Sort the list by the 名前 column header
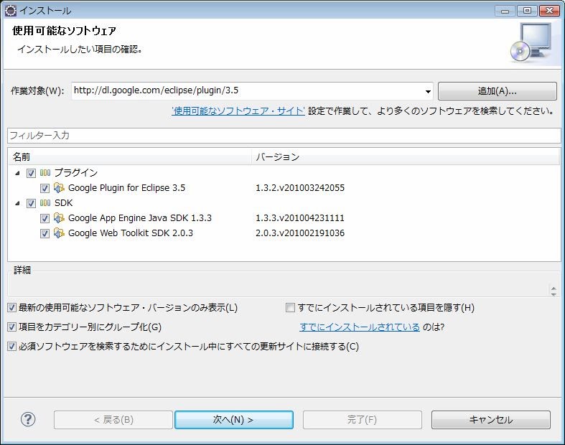Image resolution: width=565 pixels, height=445 pixels. click(129, 156)
